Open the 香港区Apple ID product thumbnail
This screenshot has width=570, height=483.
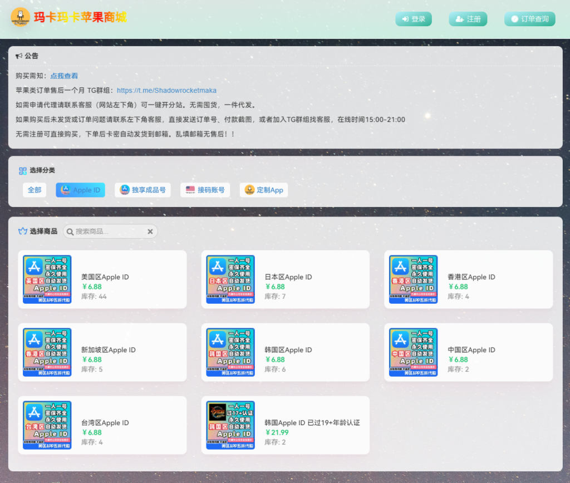414,279
